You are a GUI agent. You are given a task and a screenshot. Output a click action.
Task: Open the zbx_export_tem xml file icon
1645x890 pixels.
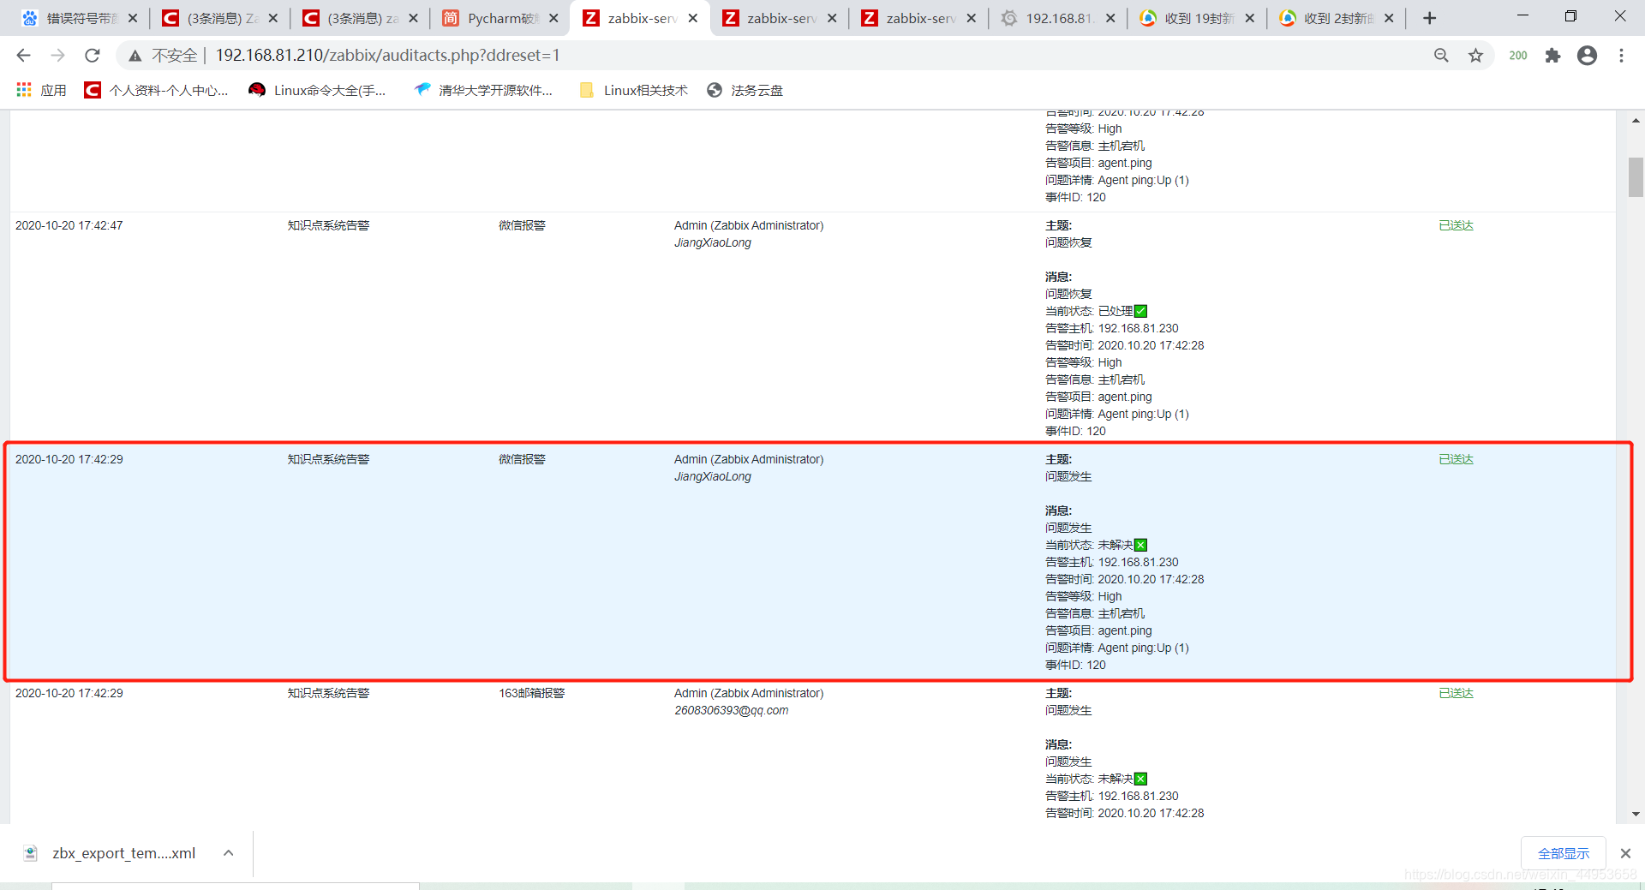pyautogui.click(x=31, y=853)
